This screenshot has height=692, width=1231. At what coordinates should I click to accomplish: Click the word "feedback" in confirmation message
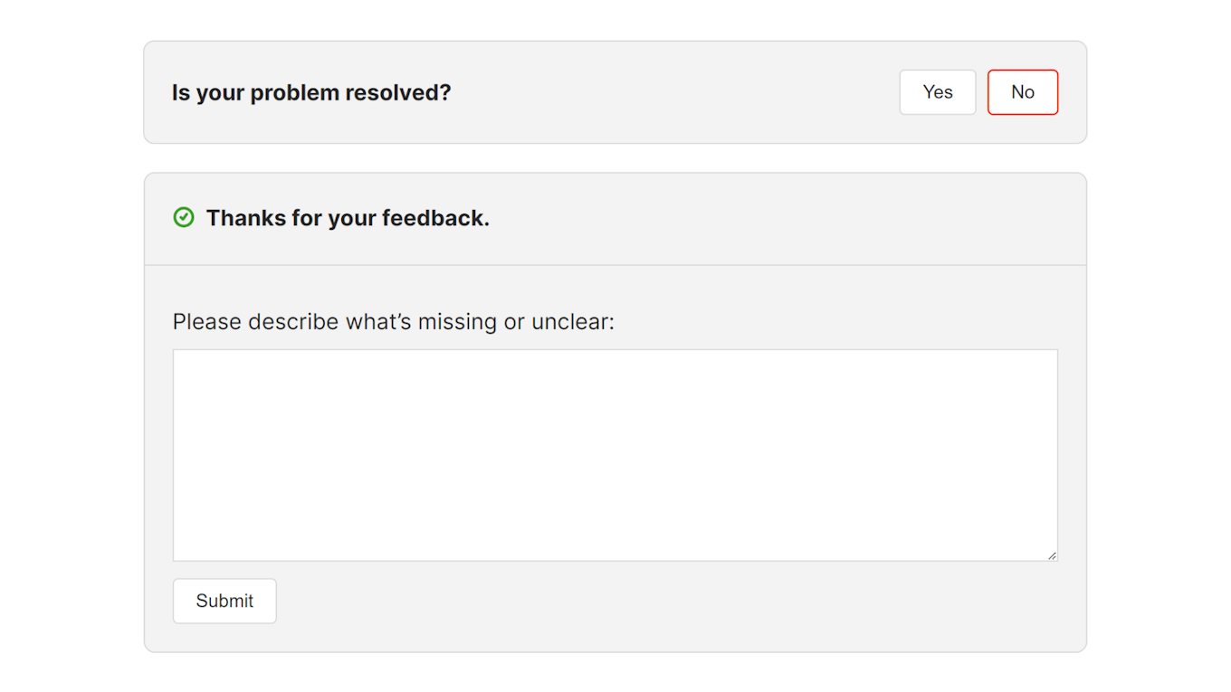tap(435, 218)
